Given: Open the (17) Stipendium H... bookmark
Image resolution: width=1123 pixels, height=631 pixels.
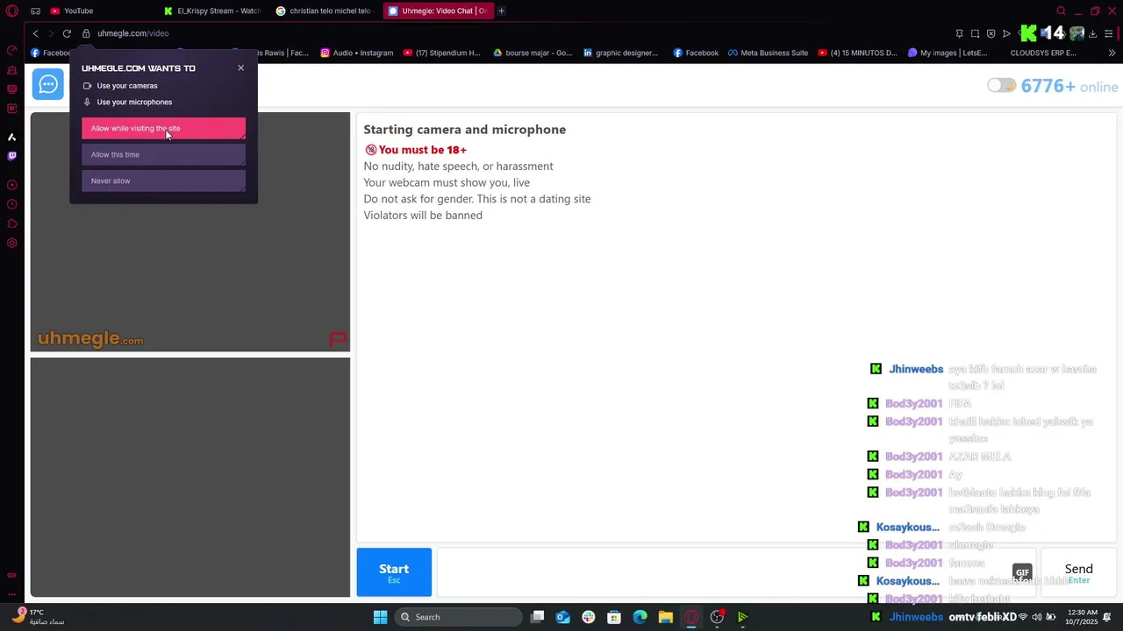Looking at the screenshot, I should click(441, 53).
